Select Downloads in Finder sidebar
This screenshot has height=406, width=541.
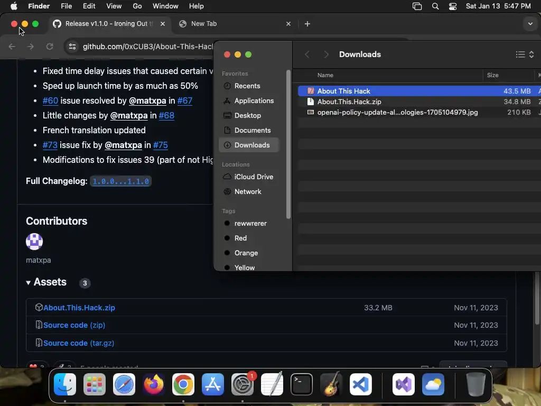(x=248, y=145)
